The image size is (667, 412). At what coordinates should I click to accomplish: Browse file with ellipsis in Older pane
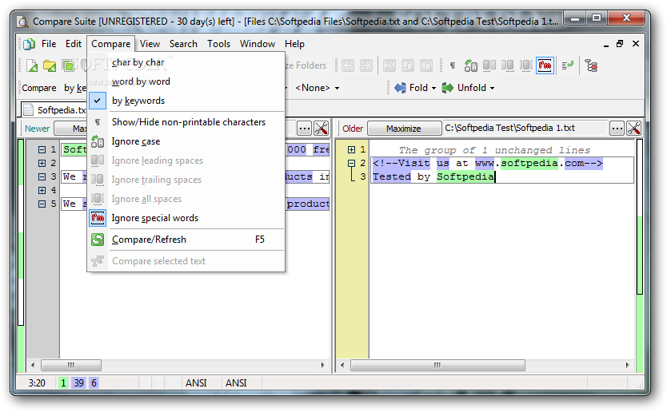tap(617, 129)
